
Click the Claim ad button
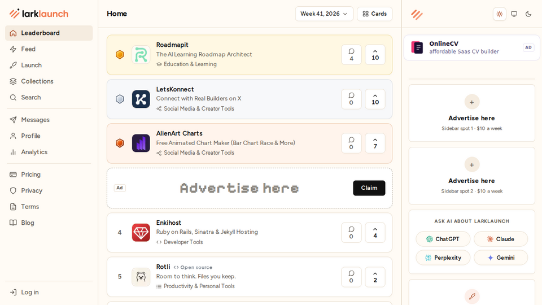pos(369,188)
